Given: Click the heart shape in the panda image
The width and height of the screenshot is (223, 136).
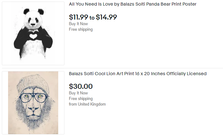Looking at the screenshot, I should (33, 36).
